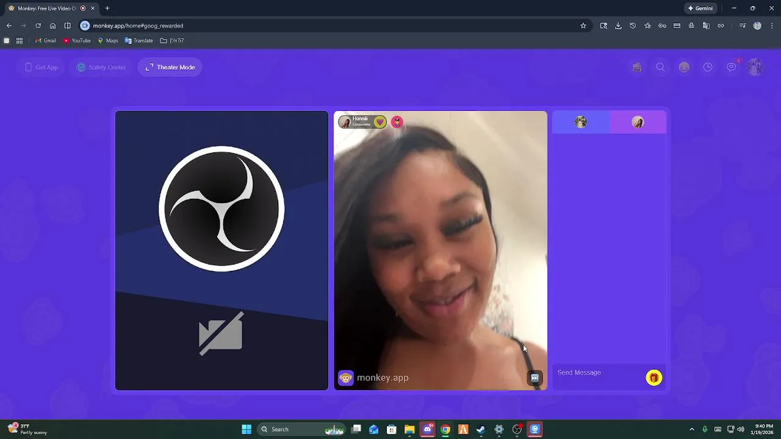Open the Chrome profile avatar
Viewport: 781px width, 439px height.
pos(757,26)
